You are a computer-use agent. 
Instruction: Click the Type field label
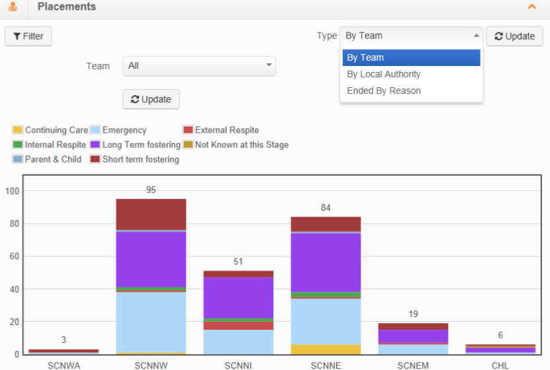click(x=327, y=36)
